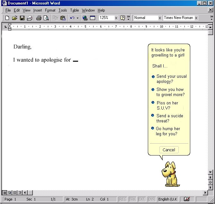Viewport: 215px width, 204px height.
Task: Switch to Print Layout View button
Action: coord(15,193)
